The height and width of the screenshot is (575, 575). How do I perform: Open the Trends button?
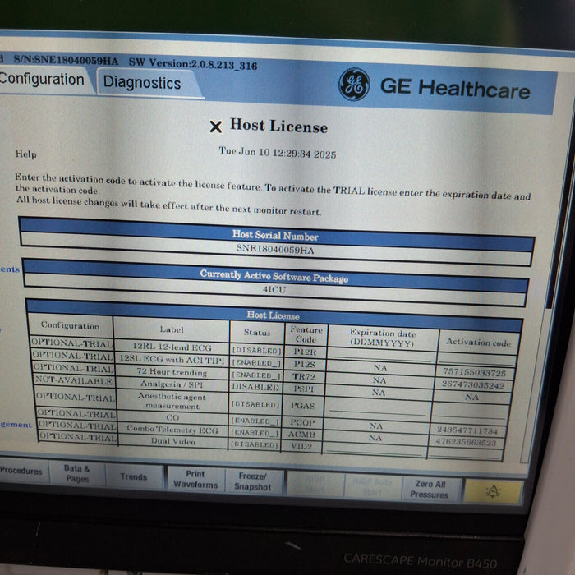coord(134,476)
